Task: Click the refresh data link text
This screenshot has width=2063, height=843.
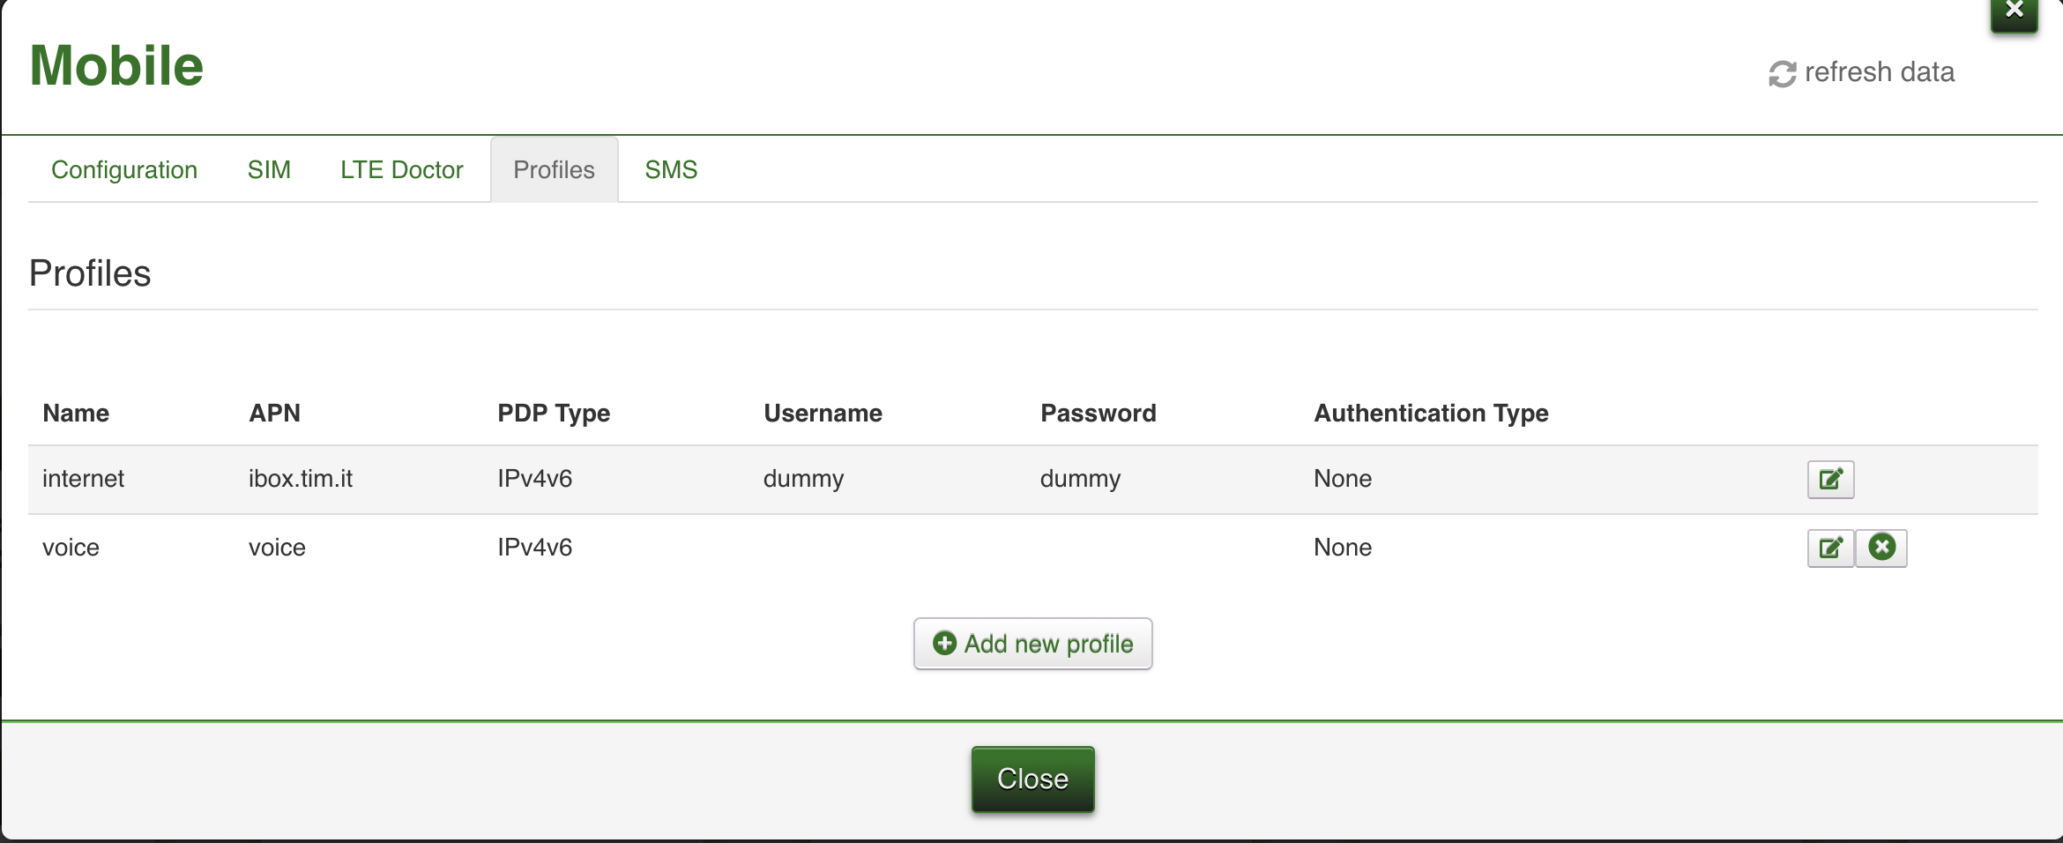Action: 1879,72
